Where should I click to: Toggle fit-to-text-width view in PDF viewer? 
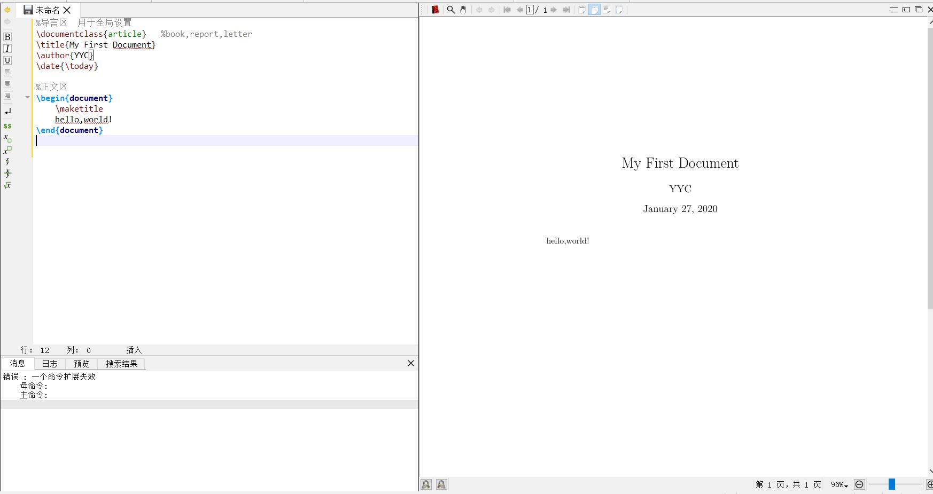point(607,10)
